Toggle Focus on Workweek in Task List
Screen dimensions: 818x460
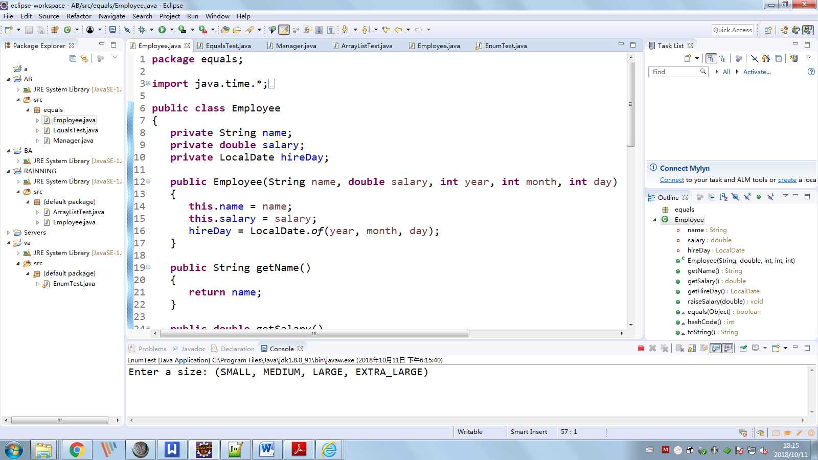[739, 58]
